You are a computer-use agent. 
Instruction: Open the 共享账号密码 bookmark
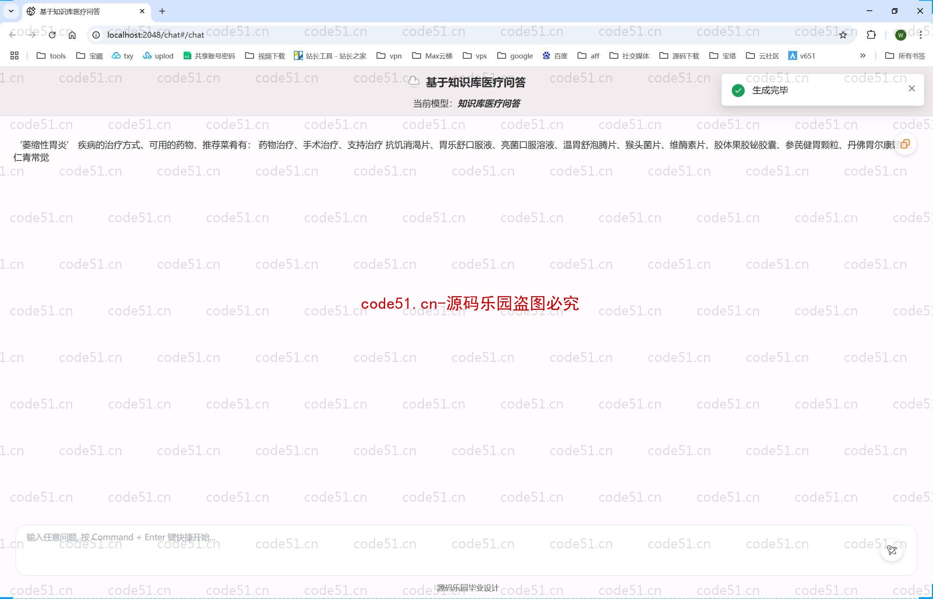(x=209, y=55)
